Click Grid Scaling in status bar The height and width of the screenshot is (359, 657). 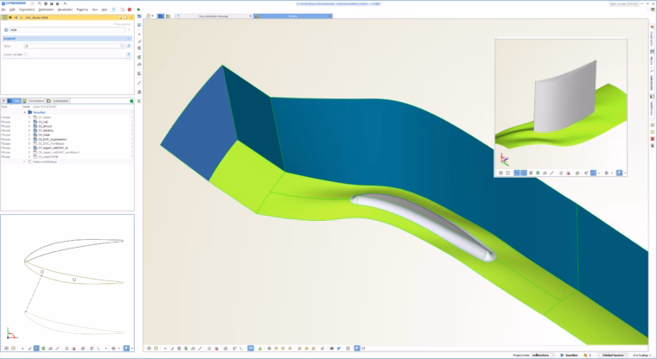[x=642, y=356]
